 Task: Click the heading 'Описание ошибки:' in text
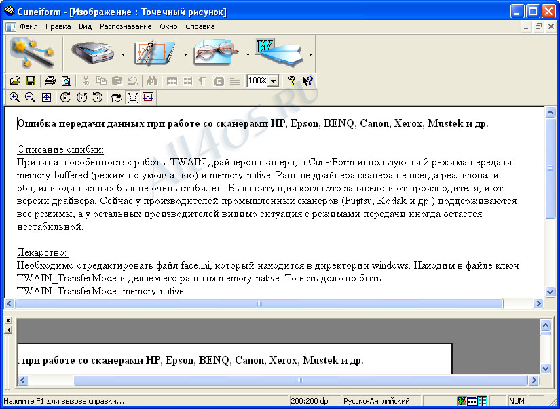pyautogui.click(x=60, y=149)
